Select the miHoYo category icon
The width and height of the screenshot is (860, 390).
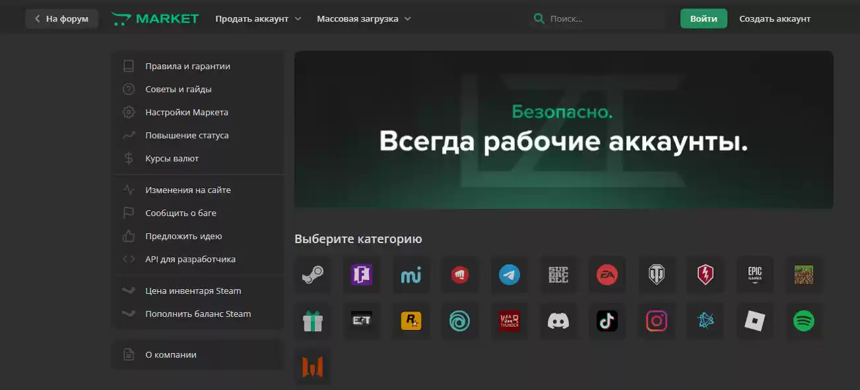tap(411, 275)
